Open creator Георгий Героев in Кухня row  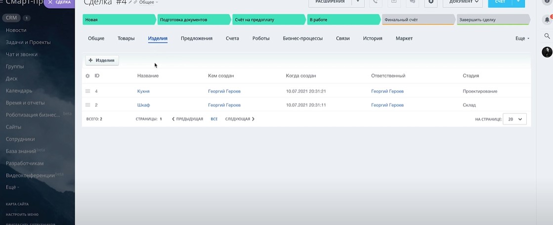[224, 91]
